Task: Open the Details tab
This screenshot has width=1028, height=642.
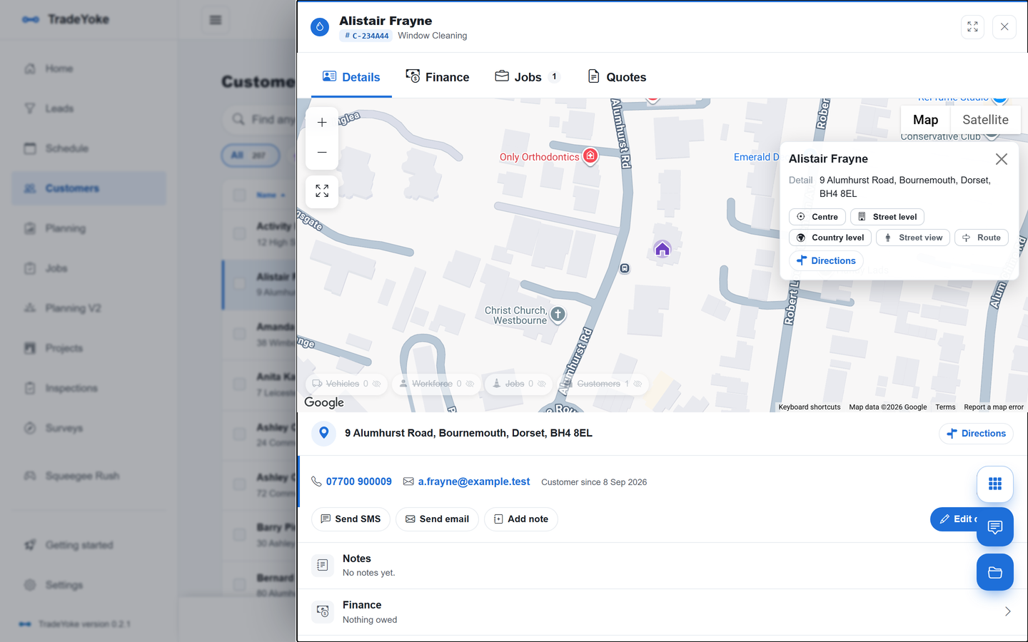Action: pyautogui.click(x=351, y=77)
